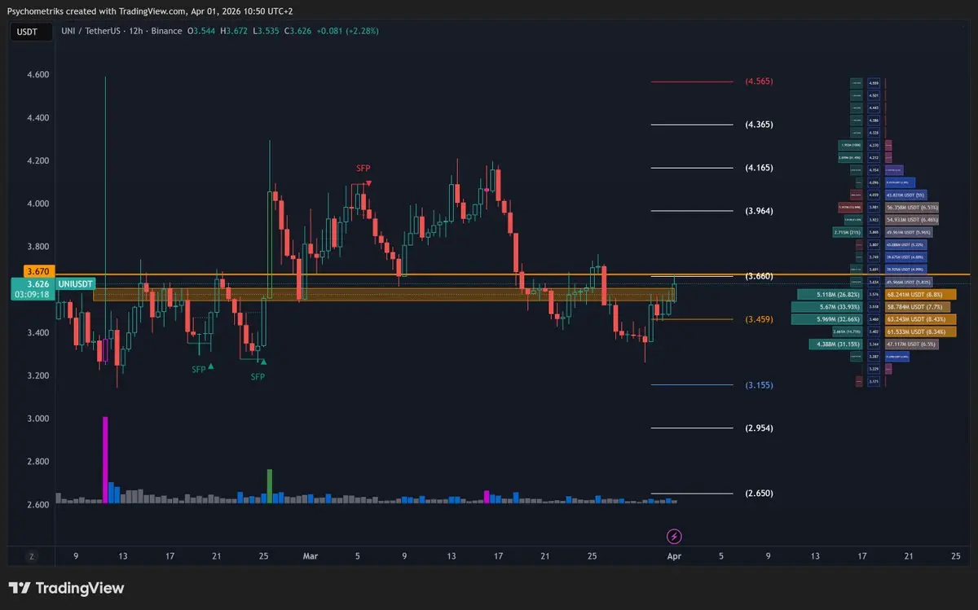The image size is (978, 610).
Task: Click the green volume bar near 25
Action: (x=269, y=486)
